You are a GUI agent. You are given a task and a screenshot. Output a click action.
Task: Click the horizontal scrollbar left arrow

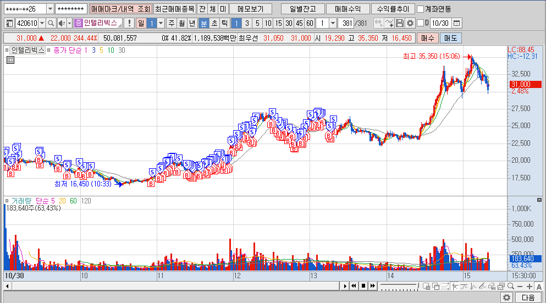pyautogui.click(x=7, y=287)
